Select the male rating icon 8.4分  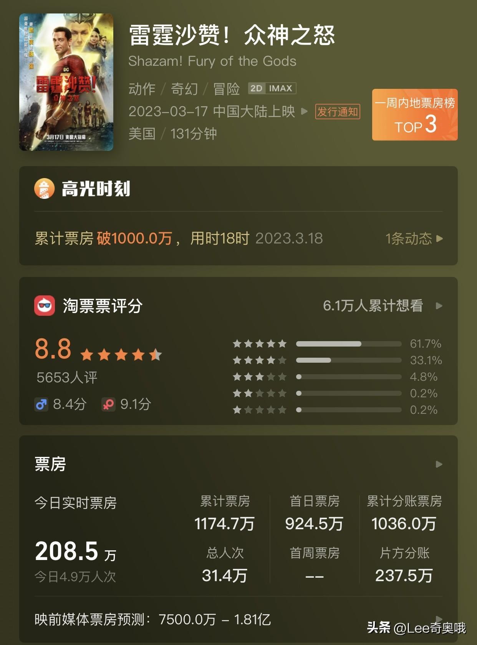click(41, 404)
